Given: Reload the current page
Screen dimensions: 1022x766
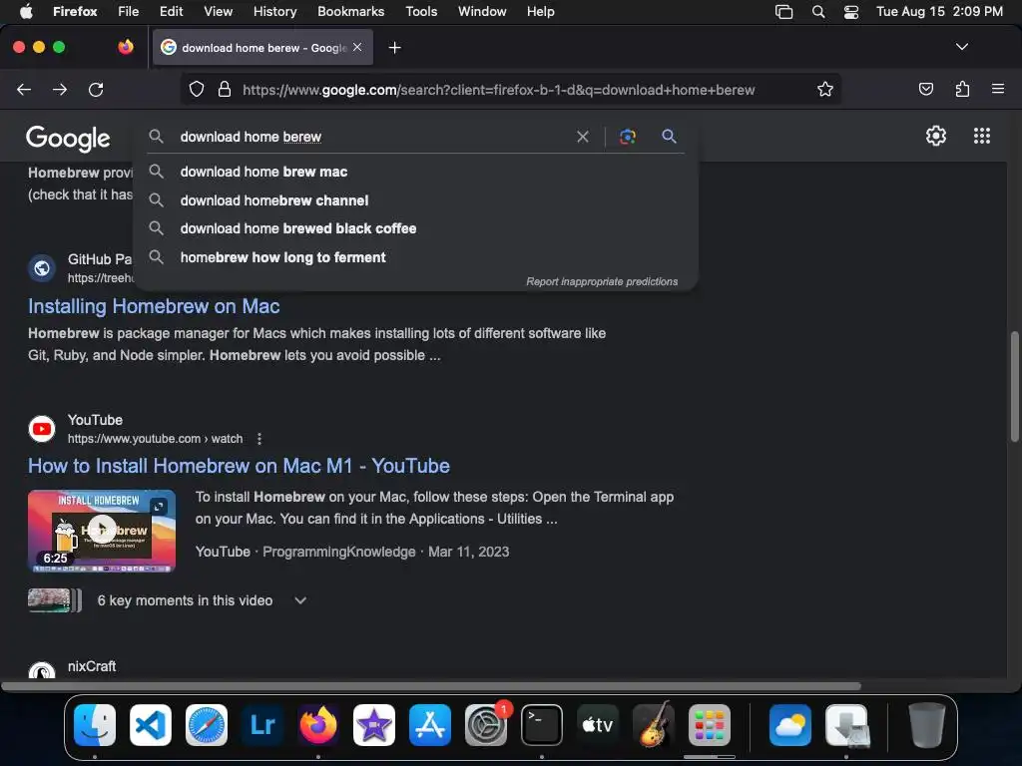Looking at the screenshot, I should [x=96, y=89].
